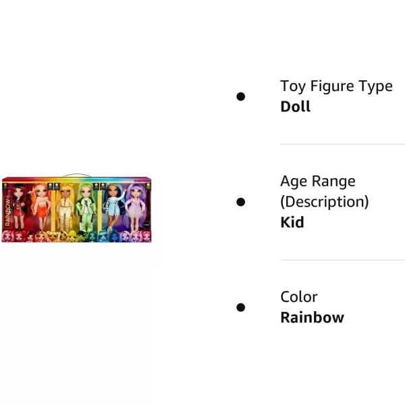The width and height of the screenshot is (405, 405).
Task: Click the bullet beside Age Range
Action: tap(241, 202)
